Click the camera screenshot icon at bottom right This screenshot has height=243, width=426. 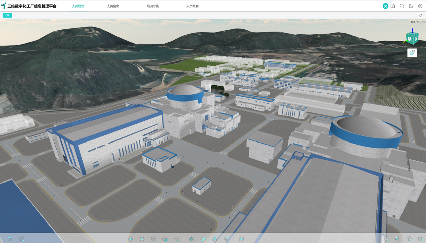click(x=421, y=239)
